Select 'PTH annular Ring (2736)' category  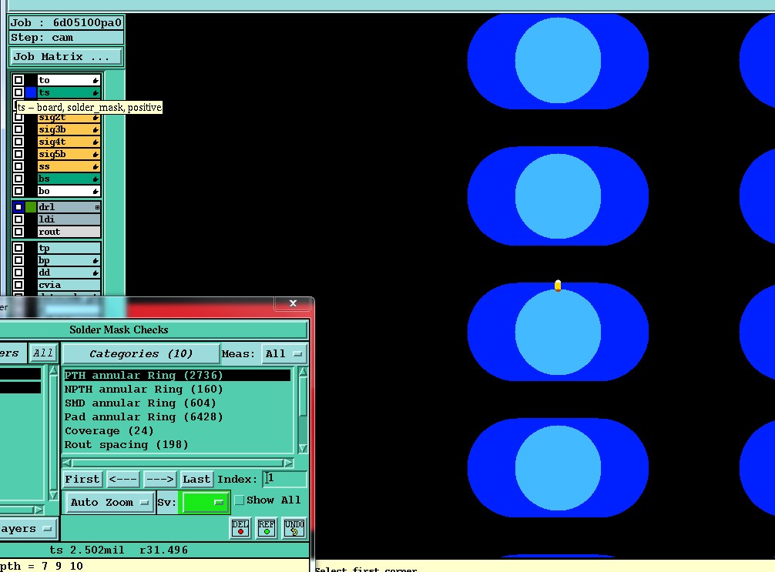[177, 376]
